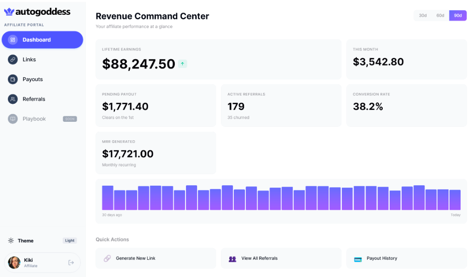This screenshot has height=277, width=475.
Task: Select the 90d time range
Action: click(x=458, y=15)
